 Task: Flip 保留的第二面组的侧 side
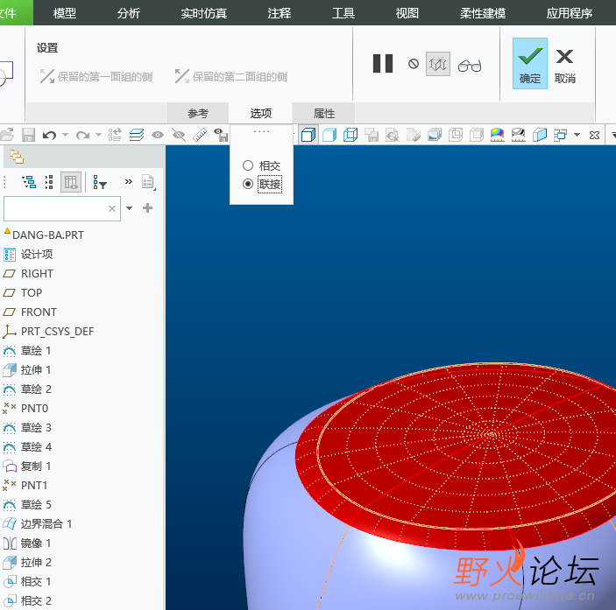point(231,76)
